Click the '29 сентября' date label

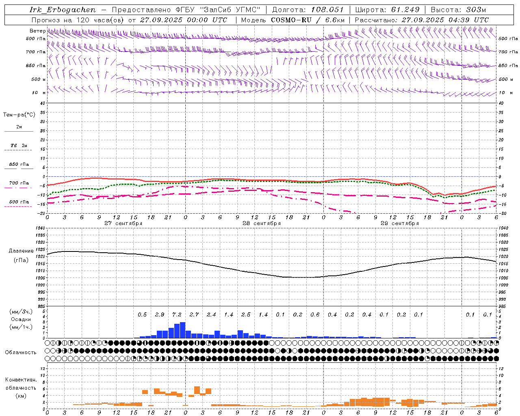pos(400,223)
